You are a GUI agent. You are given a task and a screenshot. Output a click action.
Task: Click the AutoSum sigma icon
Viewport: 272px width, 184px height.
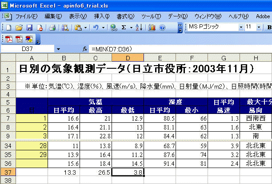point(124,27)
